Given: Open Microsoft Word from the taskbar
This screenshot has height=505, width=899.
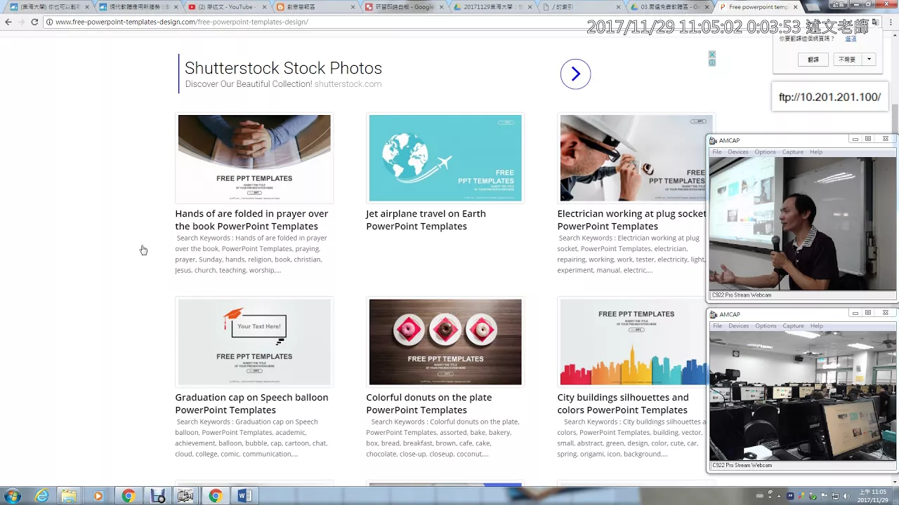Looking at the screenshot, I should point(244,496).
